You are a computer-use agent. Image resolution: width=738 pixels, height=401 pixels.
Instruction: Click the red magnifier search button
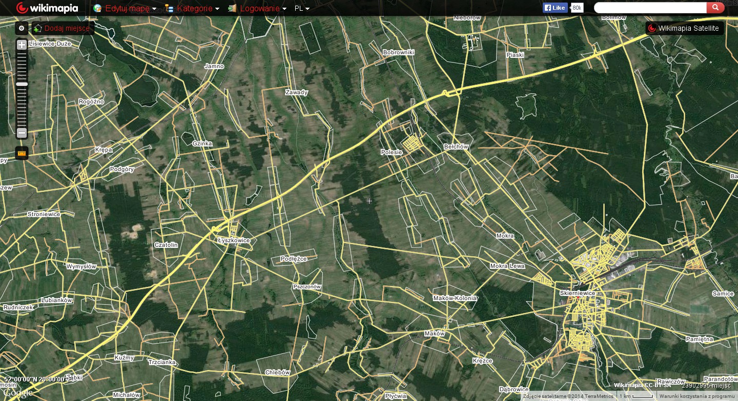715,8
